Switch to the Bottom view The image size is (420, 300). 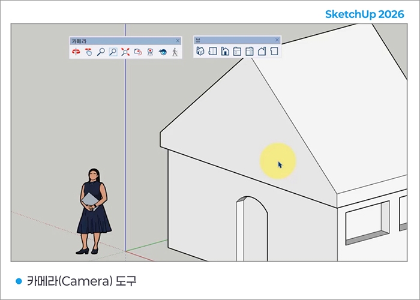pos(274,51)
